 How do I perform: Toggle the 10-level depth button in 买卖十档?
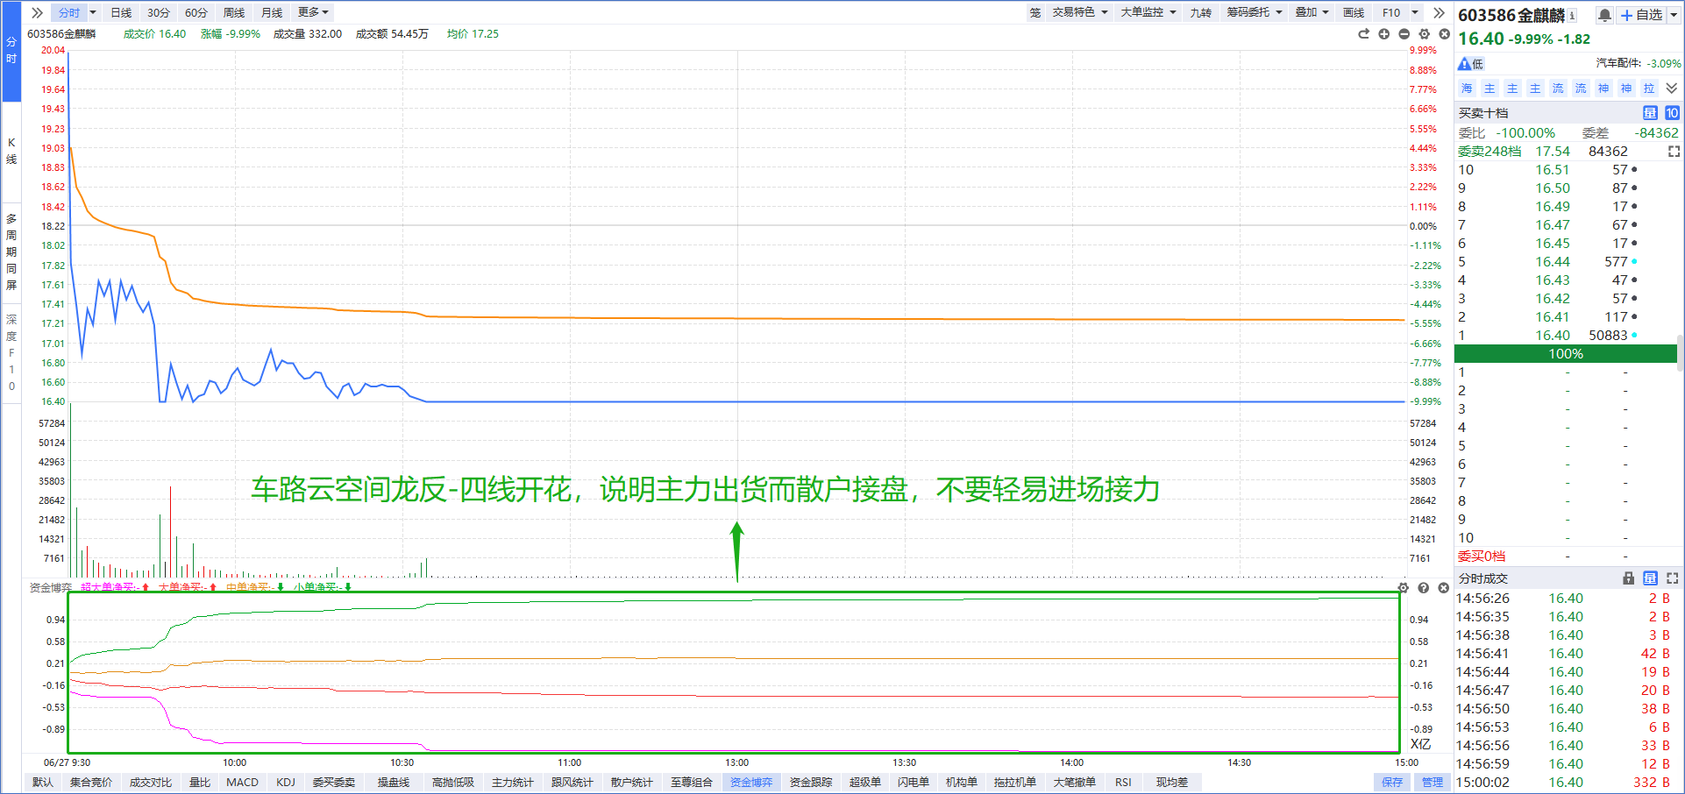[1671, 113]
